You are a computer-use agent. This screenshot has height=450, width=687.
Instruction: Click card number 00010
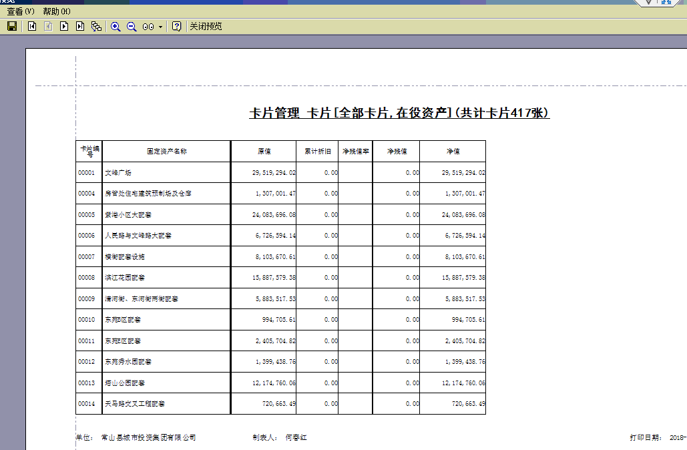[86, 319]
